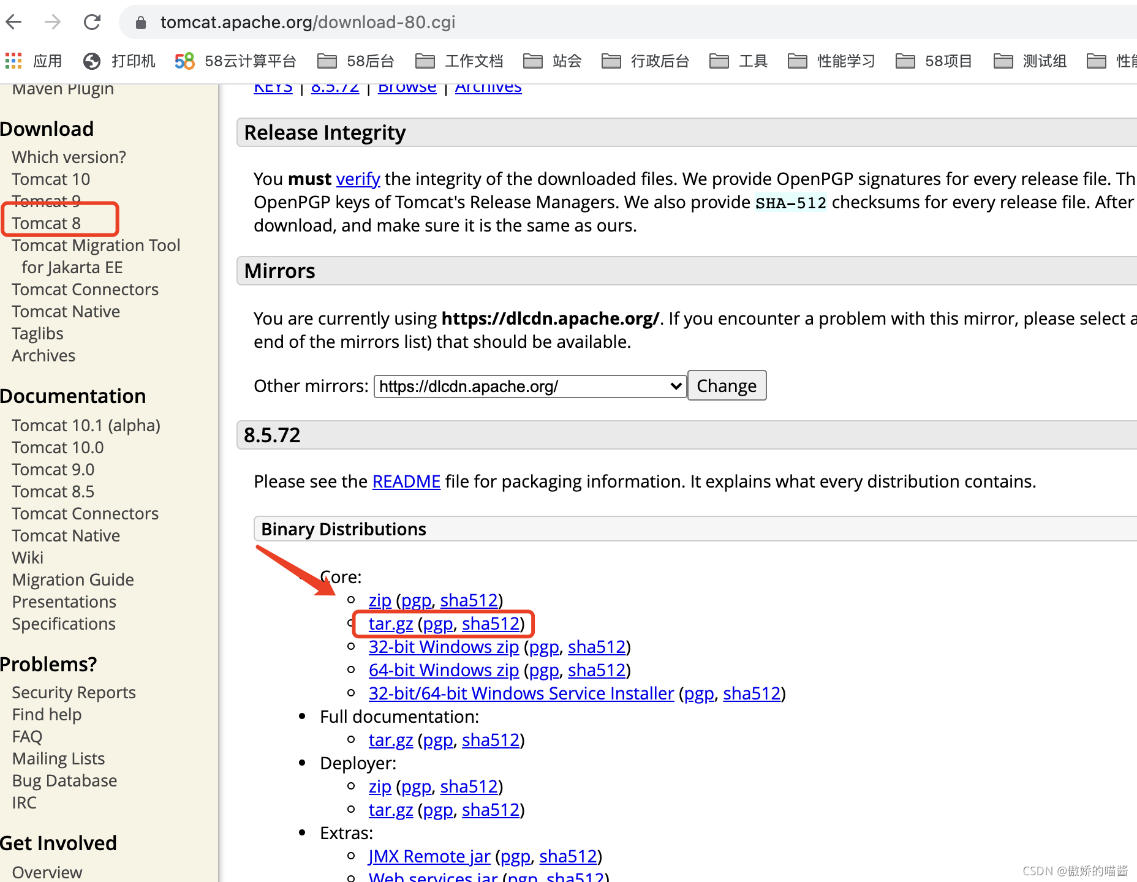Reload the page with the refresh icon
1137x882 pixels.
pos(92,23)
